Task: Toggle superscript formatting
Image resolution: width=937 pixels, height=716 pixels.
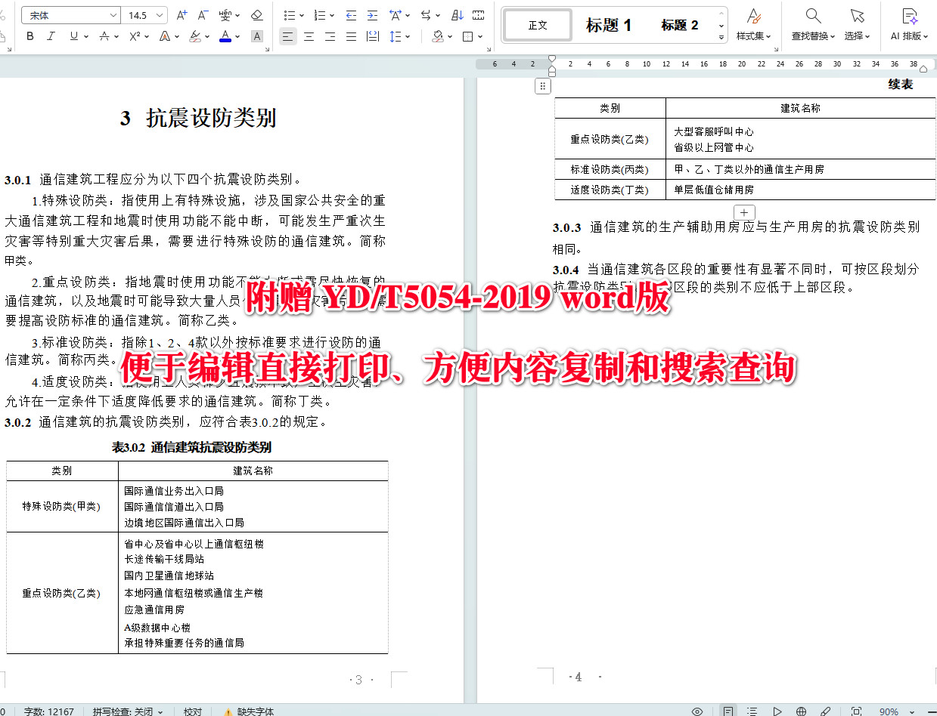Action: tap(135, 36)
